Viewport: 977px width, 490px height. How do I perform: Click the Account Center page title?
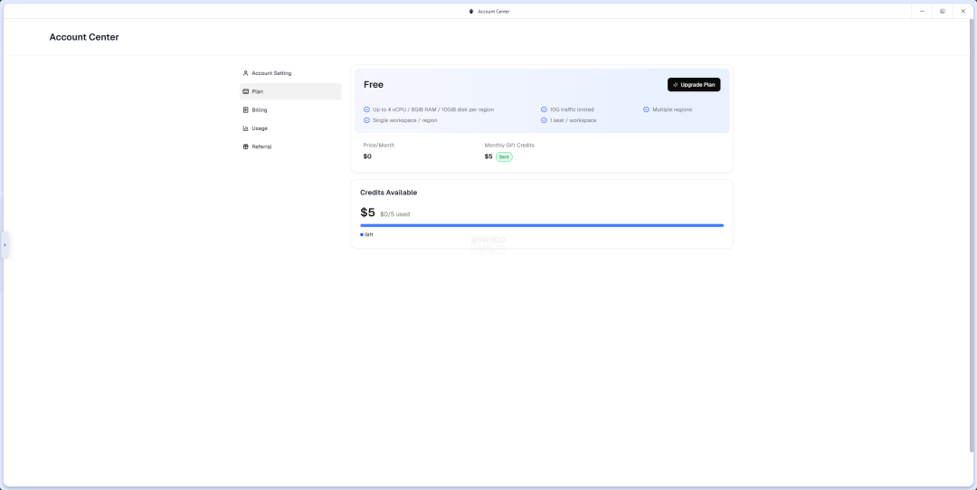point(84,37)
